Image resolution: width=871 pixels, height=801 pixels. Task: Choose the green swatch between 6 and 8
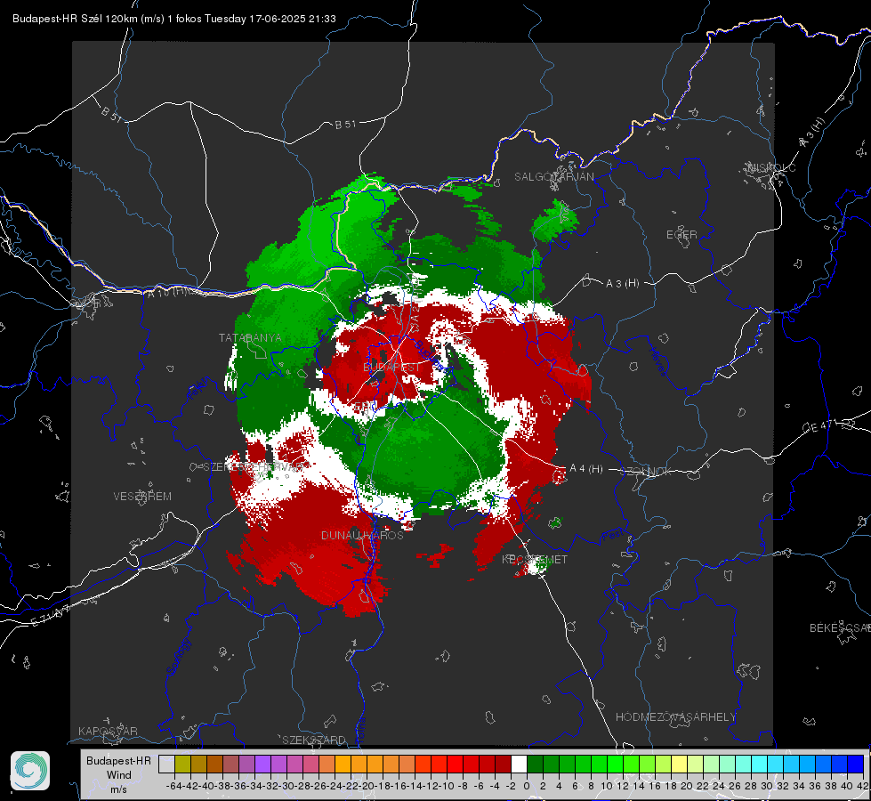click(584, 764)
